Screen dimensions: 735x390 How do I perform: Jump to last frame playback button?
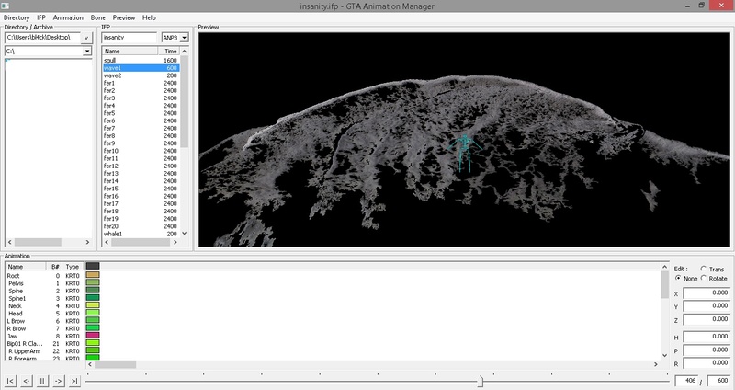click(74, 381)
